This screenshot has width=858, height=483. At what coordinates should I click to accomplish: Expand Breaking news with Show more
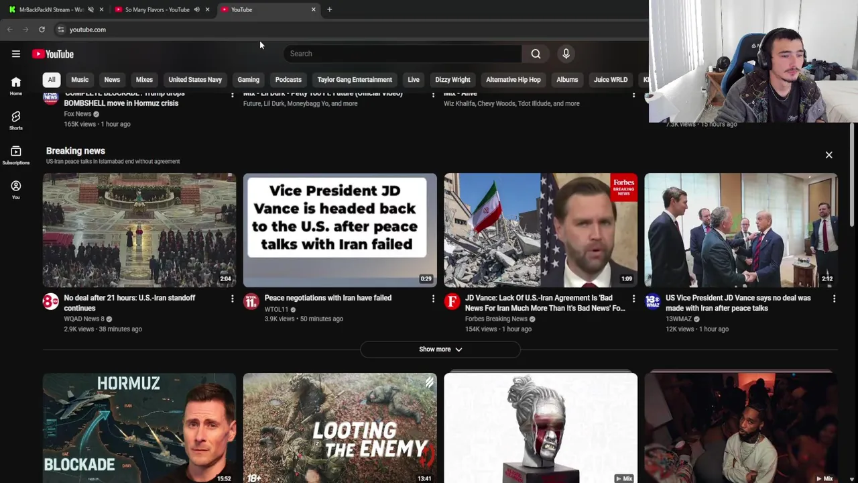(440, 350)
